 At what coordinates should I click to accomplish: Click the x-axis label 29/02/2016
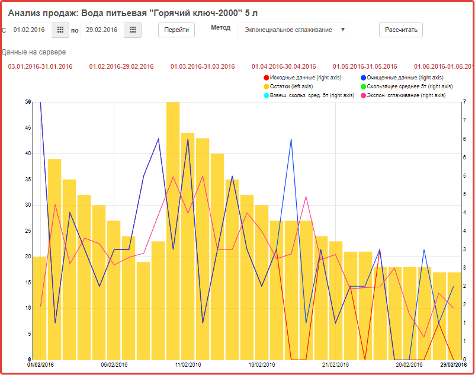[x=454, y=365]
